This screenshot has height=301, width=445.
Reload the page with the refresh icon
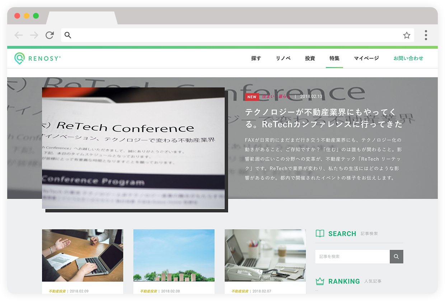(x=50, y=35)
